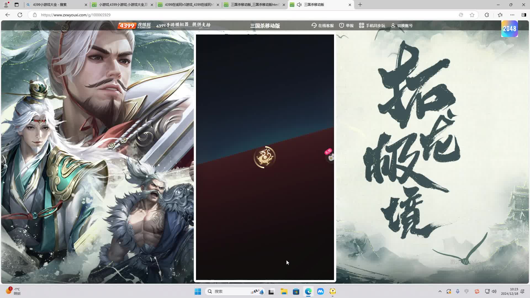Screen dimensions: 530x298
Task: Toggle the microphone in the system tray
Action: (x=458, y=291)
